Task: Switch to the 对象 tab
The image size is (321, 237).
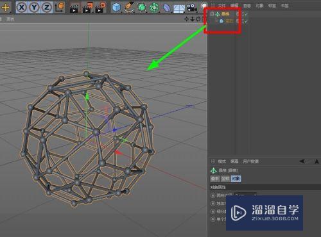Action: (x=236, y=179)
